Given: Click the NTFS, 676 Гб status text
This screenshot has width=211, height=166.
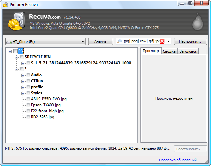Looking at the screenshot, I should 88,148.
